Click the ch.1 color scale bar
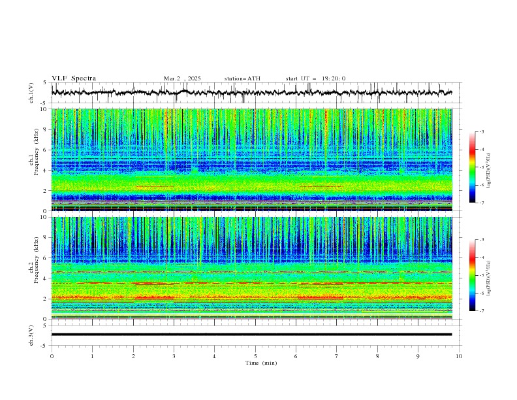The height and width of the screenshot is (400, 517). point(472,167)
